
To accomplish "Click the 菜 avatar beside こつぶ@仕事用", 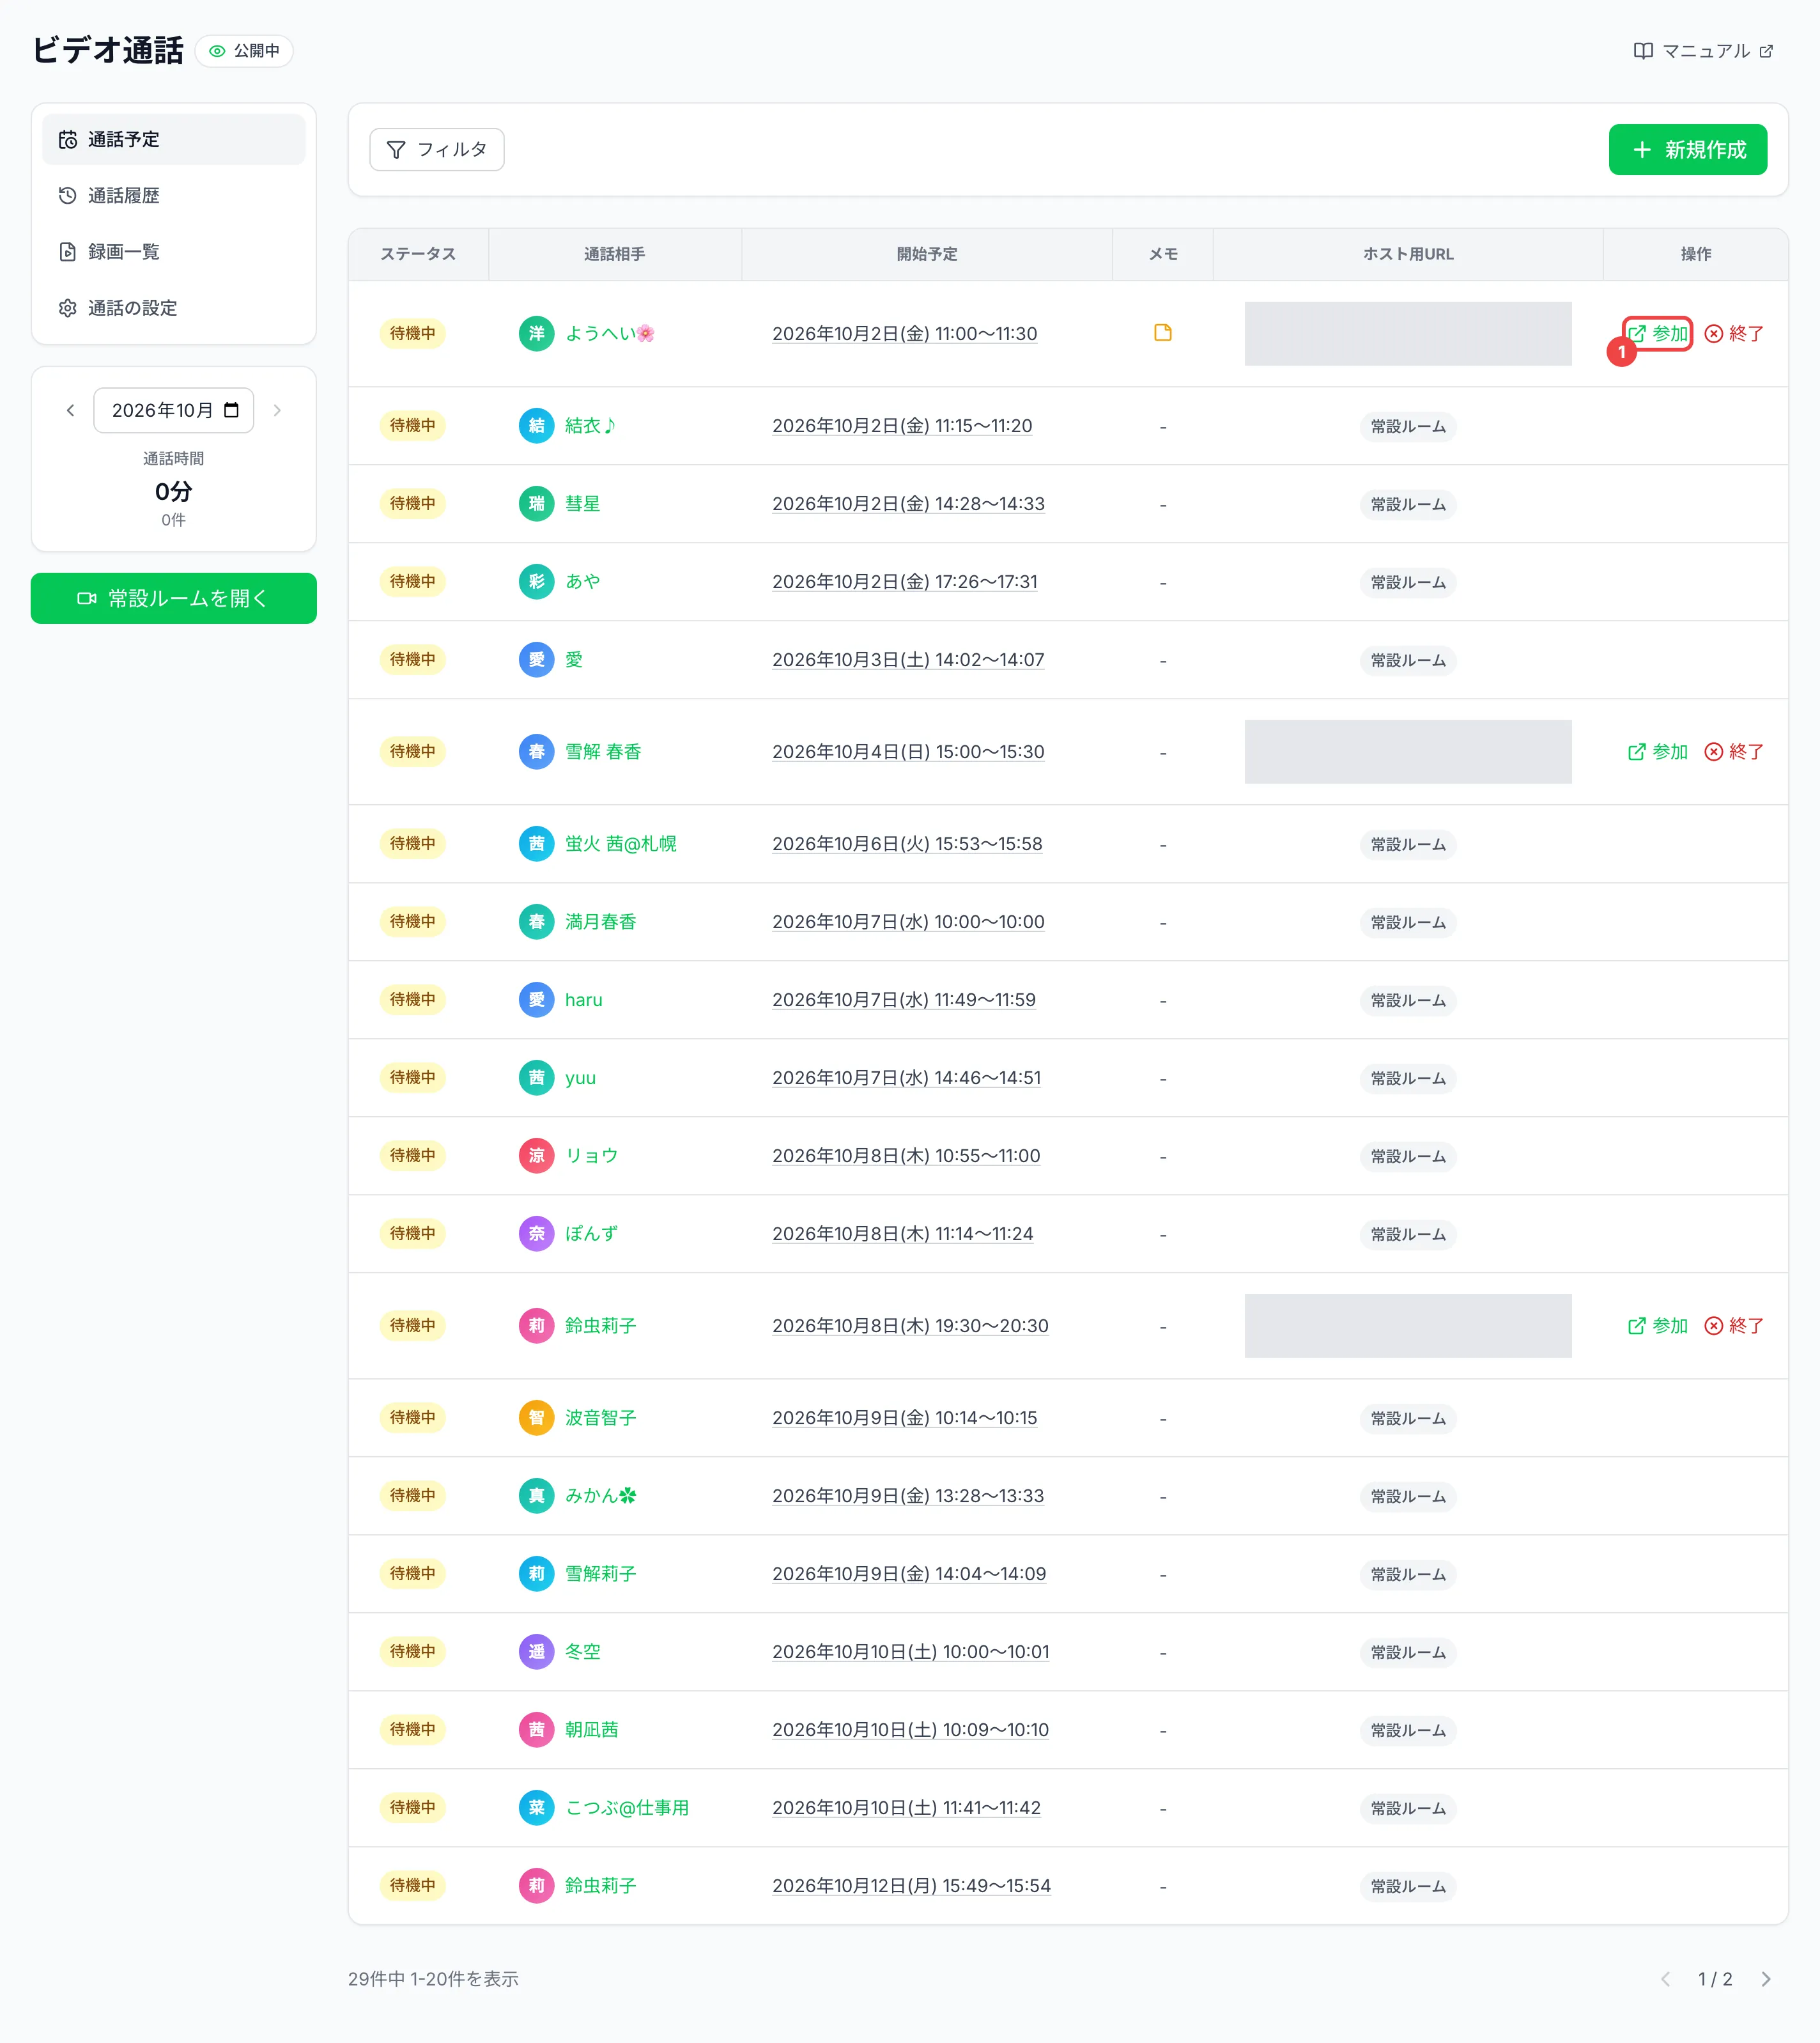I will [x=536, y=1808].
